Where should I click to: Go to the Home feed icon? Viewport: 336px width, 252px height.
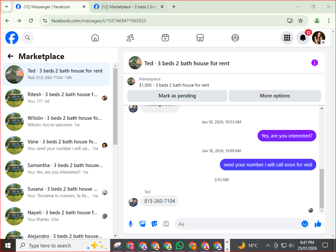95,38
